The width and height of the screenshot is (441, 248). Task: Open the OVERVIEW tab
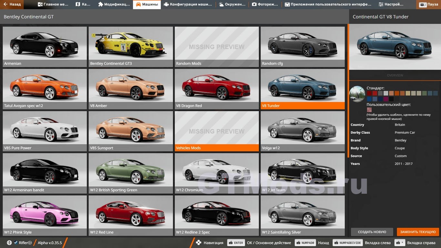point(395,75)
